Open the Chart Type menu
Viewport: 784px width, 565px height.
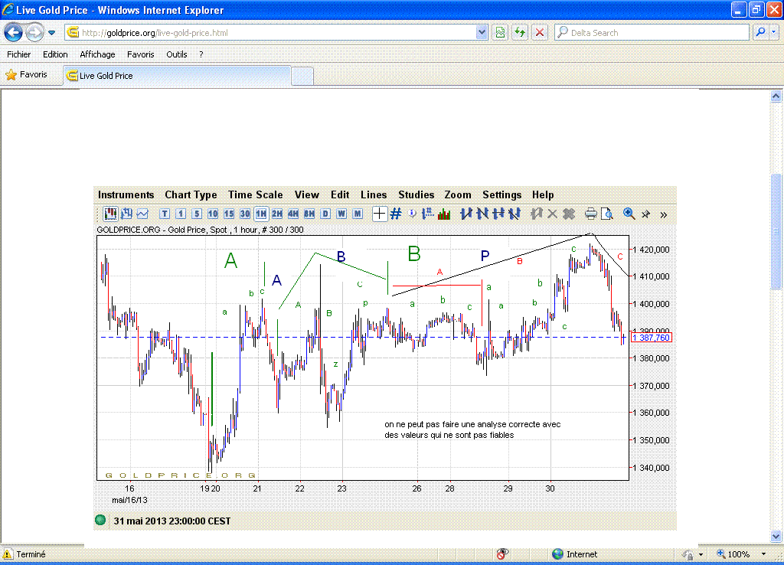191,195
